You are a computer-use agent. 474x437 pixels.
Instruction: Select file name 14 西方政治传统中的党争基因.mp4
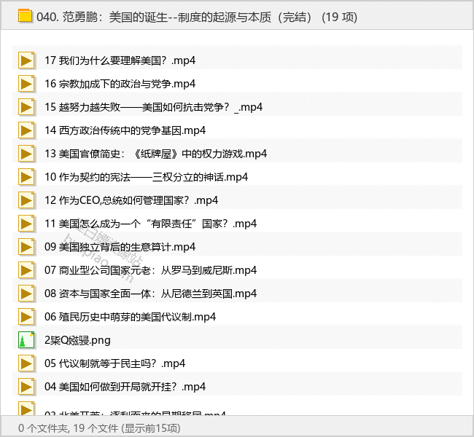(x=125, y=130)
